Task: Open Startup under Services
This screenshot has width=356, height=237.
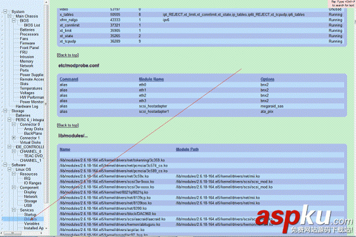Action: 30,215
